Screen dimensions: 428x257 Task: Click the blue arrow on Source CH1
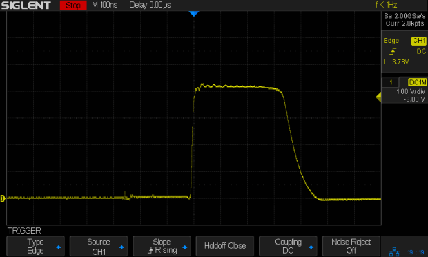click(x=121, y=247)
